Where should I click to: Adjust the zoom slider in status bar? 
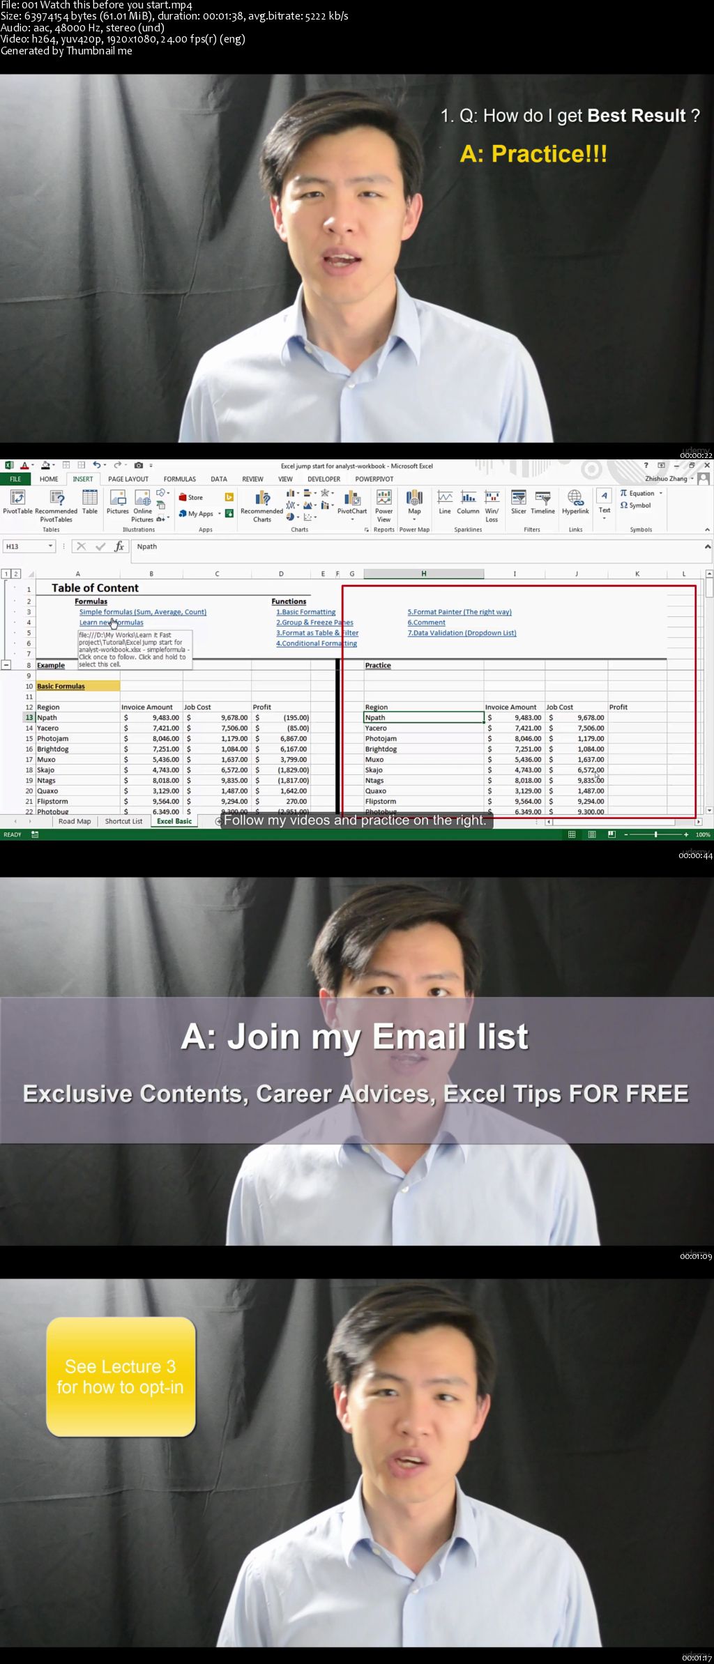click(655, 834)
